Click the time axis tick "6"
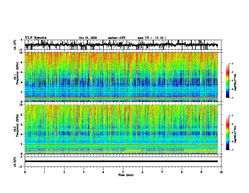The height and width of the screenshot is (193, 249). point(142,172)
